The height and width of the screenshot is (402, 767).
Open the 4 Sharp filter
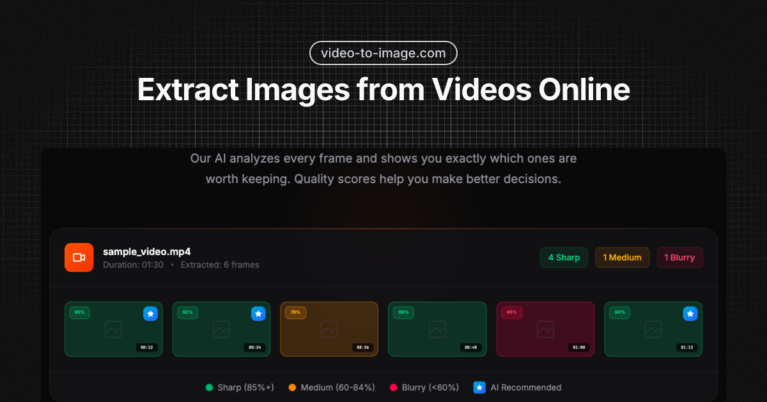click(564, 257)
